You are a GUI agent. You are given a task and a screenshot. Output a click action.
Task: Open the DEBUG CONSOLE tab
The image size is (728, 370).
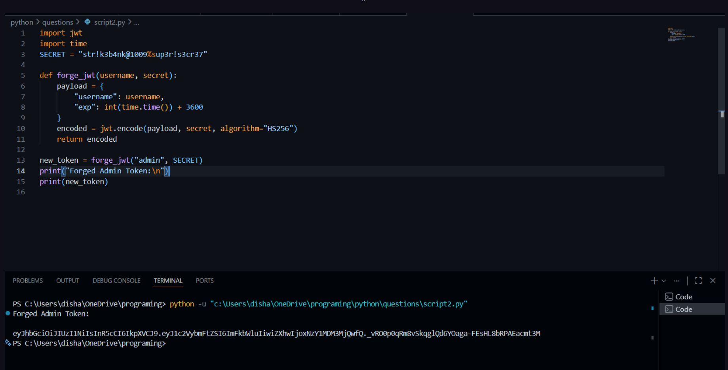coord(116,281)
